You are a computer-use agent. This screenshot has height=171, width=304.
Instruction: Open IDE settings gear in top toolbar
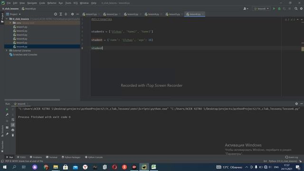(x=301, y=9)
